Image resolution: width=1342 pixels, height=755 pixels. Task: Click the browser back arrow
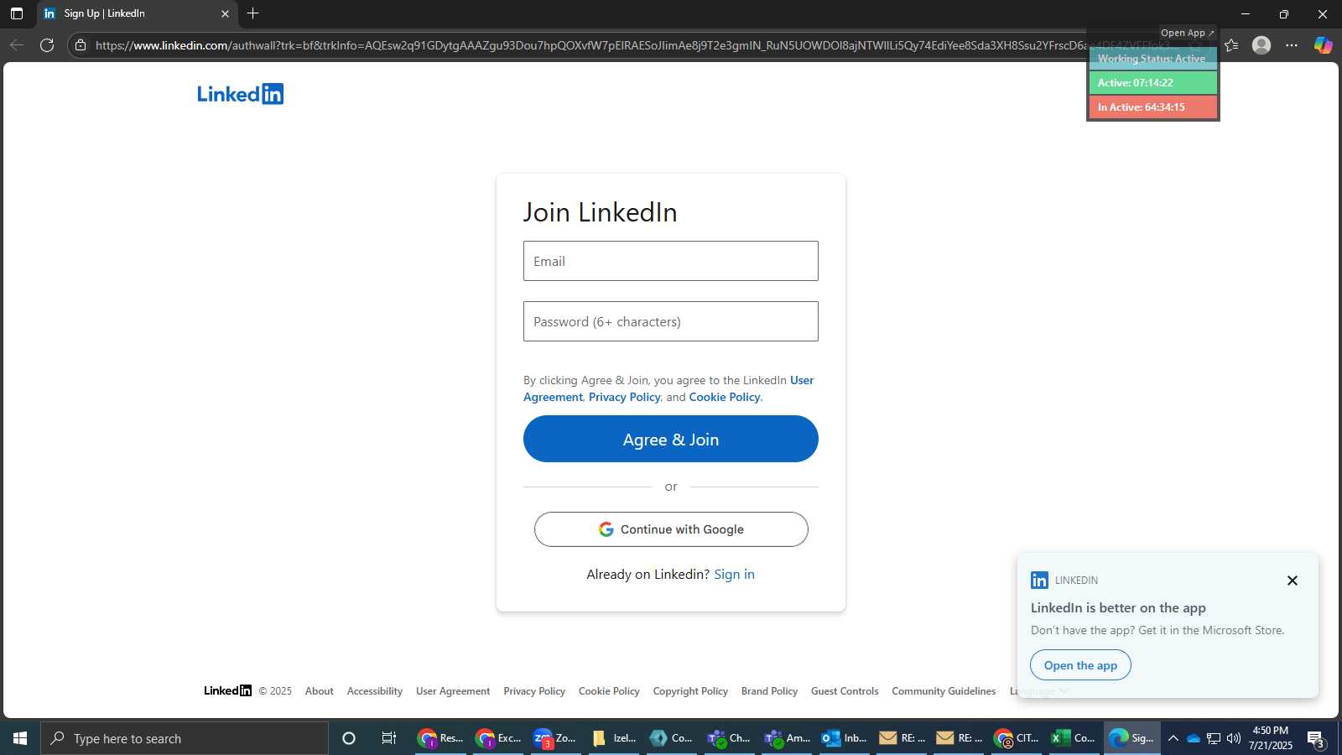16,45
